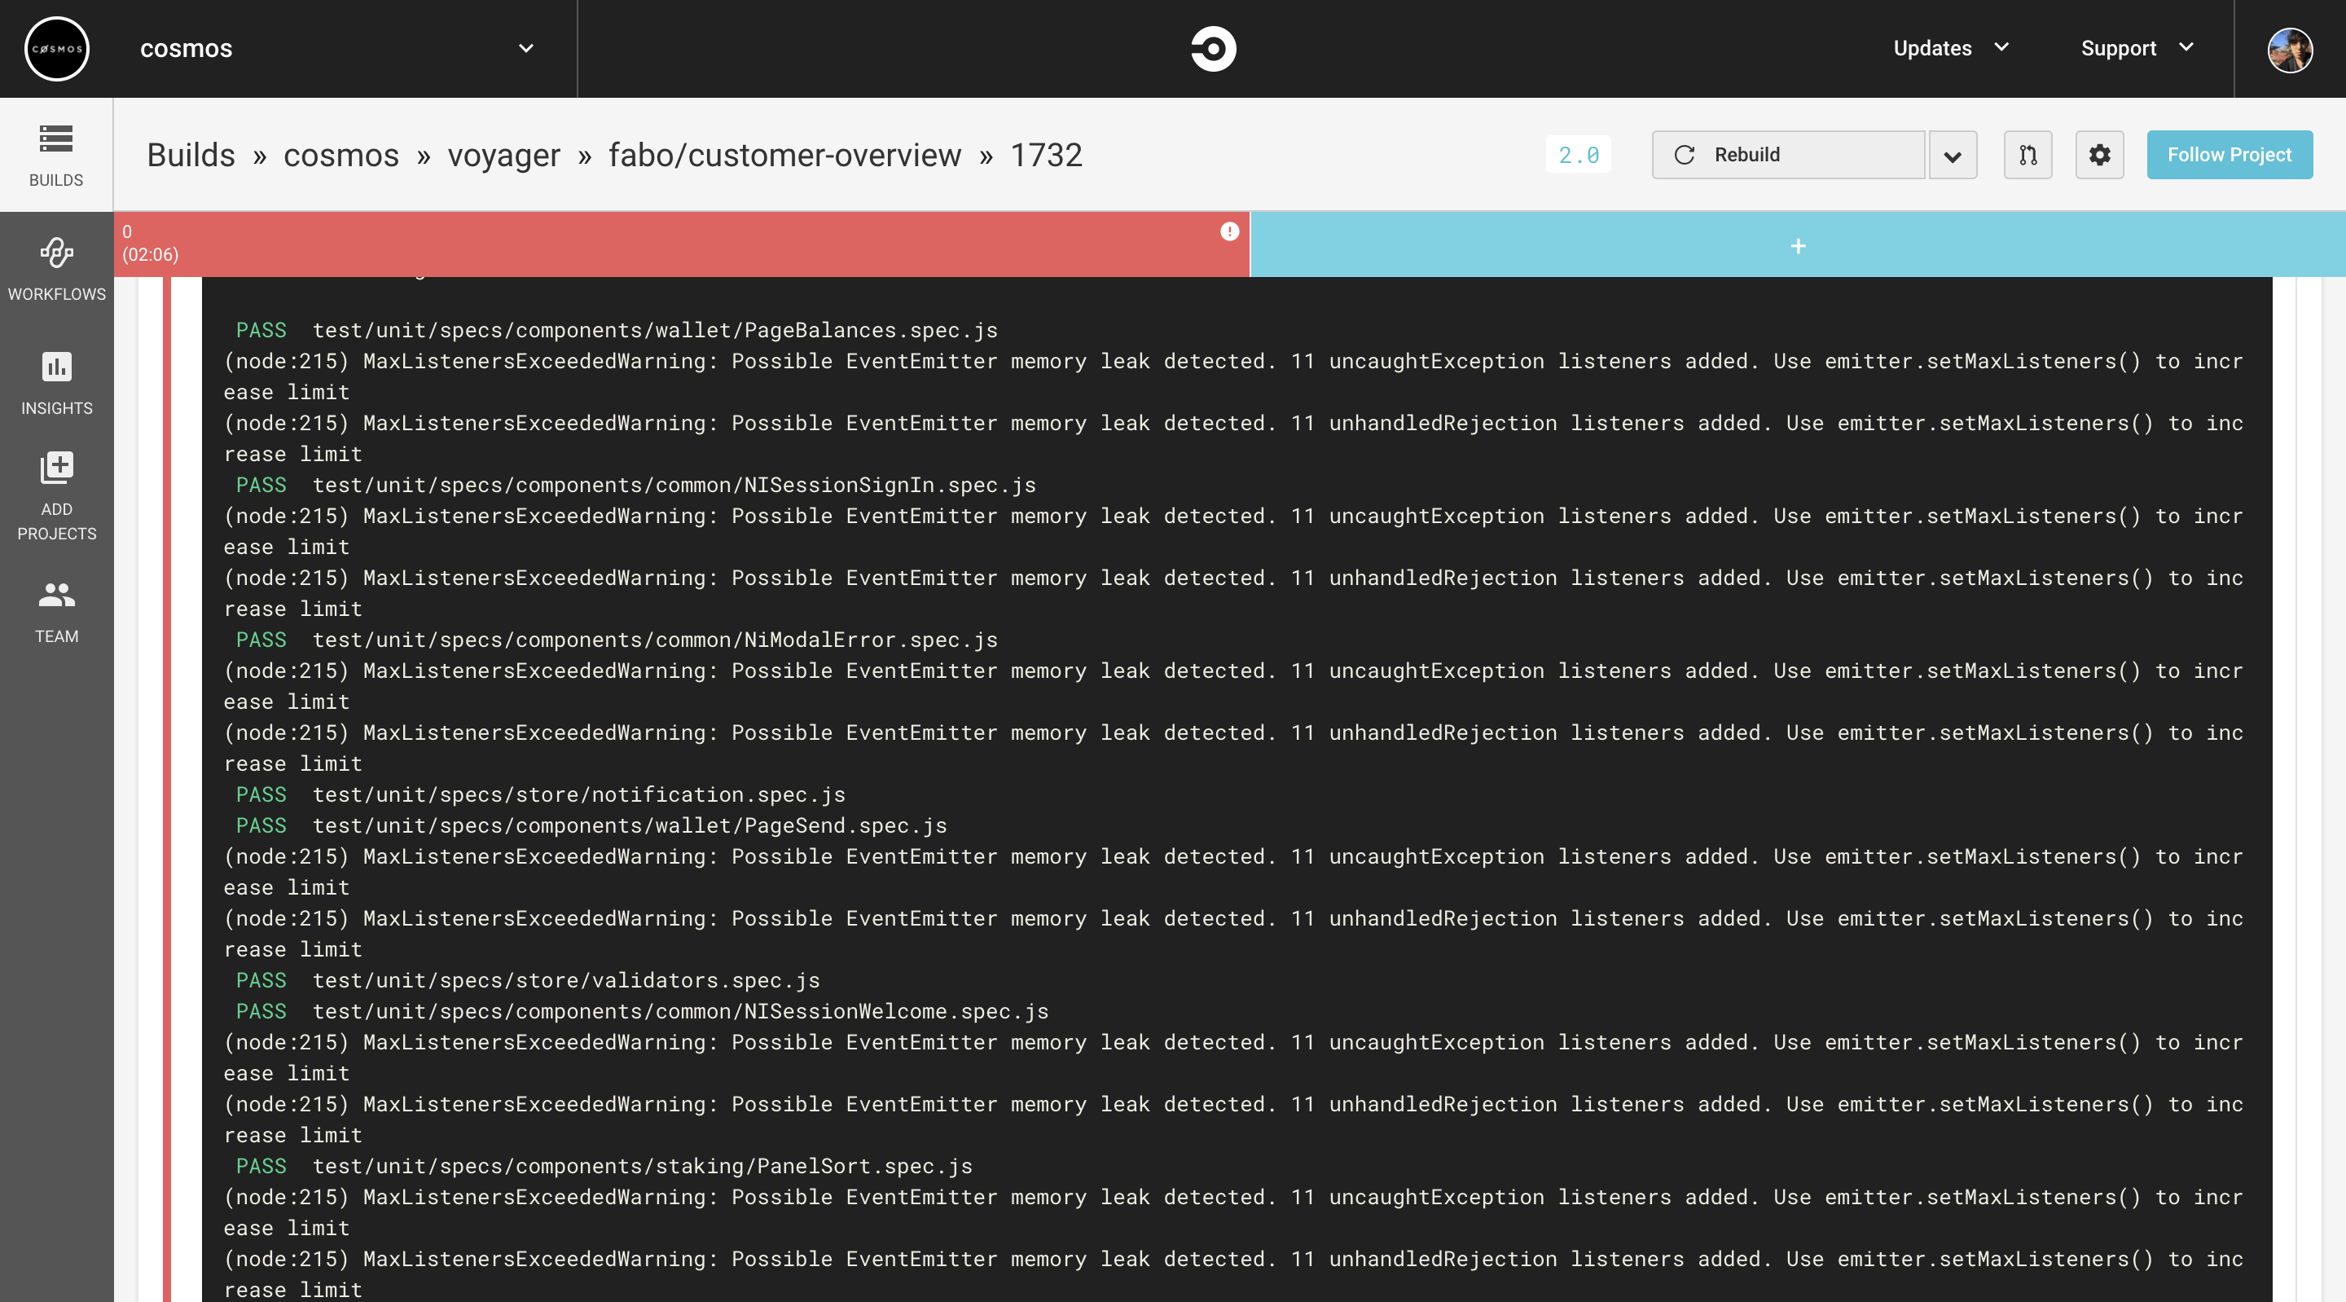Click build number 1732 breadcrumb

click(1047, 155)
